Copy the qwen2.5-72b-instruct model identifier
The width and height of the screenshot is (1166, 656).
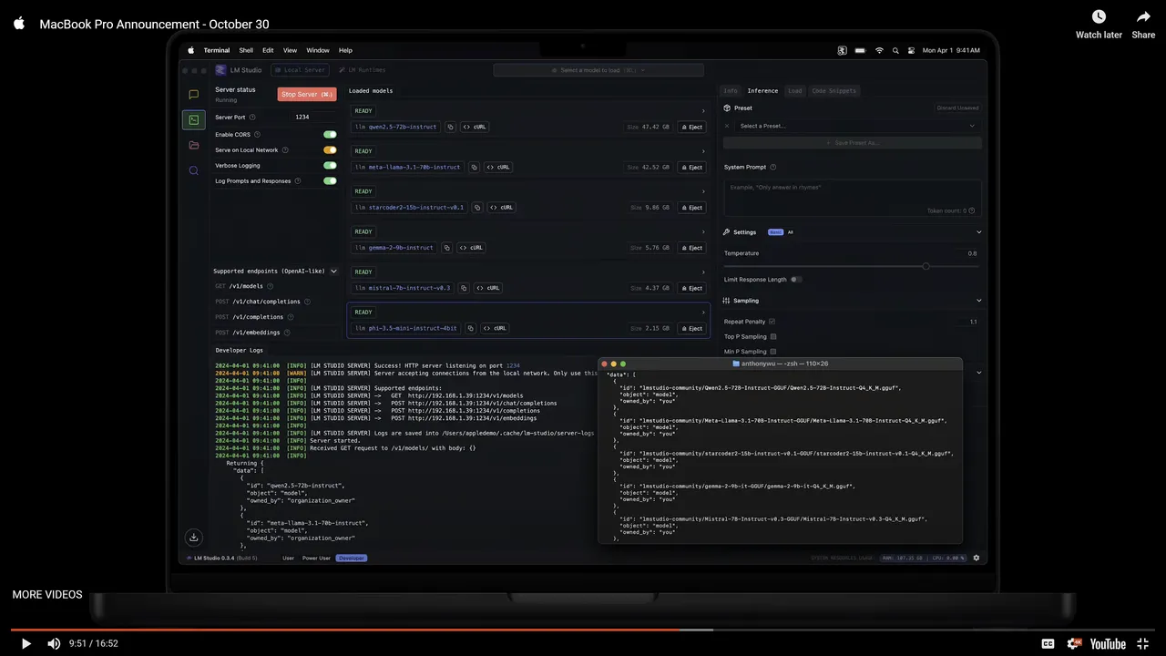[450, 127]
